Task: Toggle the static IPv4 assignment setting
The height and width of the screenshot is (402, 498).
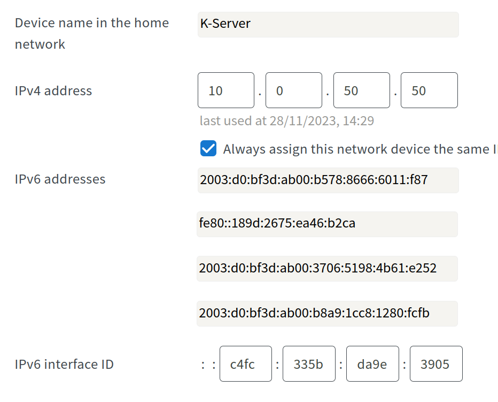Action: click(208, 149)
